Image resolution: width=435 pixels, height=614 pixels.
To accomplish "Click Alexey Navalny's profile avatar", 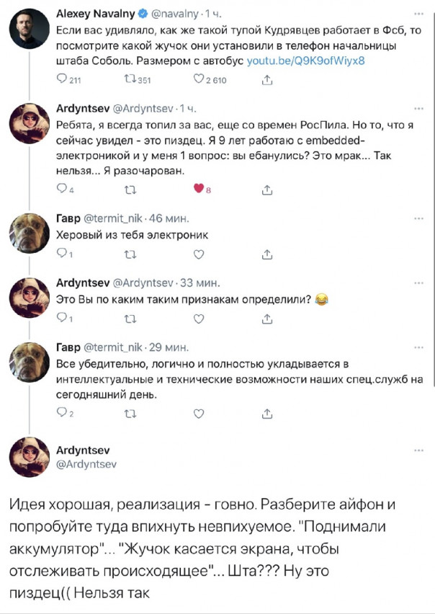I will [x=29, y=30].
